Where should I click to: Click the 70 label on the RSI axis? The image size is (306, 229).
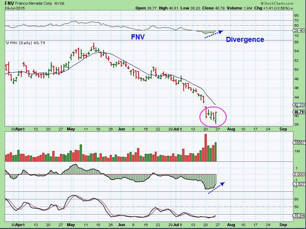click(297, 21)
